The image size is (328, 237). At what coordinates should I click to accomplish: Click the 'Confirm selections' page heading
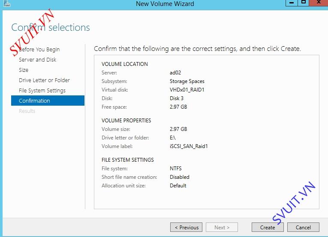click(x=51, y=27)
